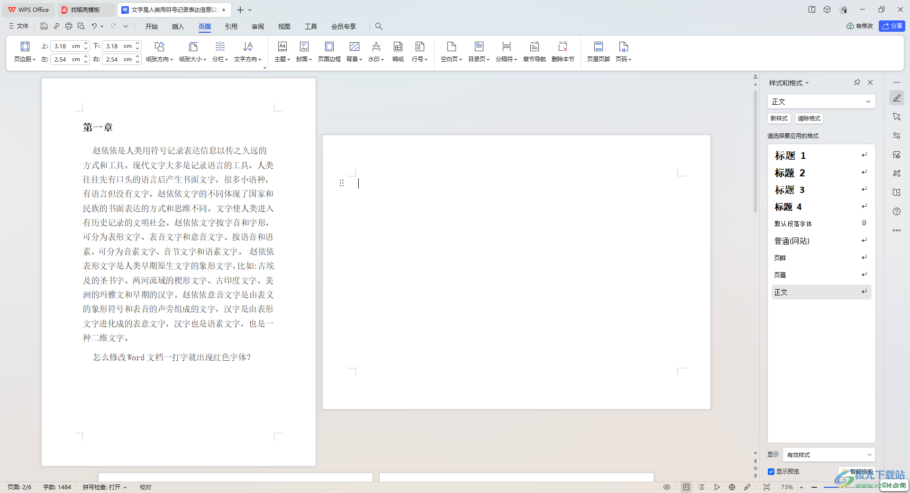Apply the 普通(网站) style
Screen dimensions: 910x493
pyautogui.click(x=821, y=241)
